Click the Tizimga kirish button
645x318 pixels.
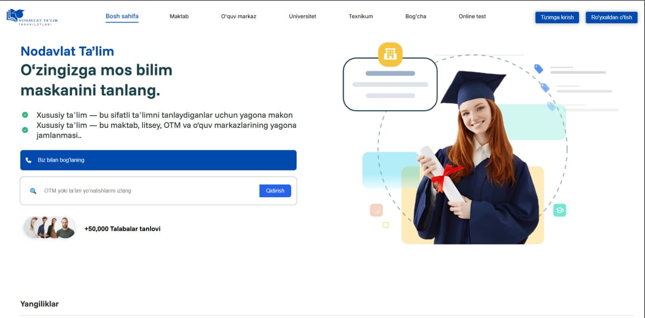(557, 18)
